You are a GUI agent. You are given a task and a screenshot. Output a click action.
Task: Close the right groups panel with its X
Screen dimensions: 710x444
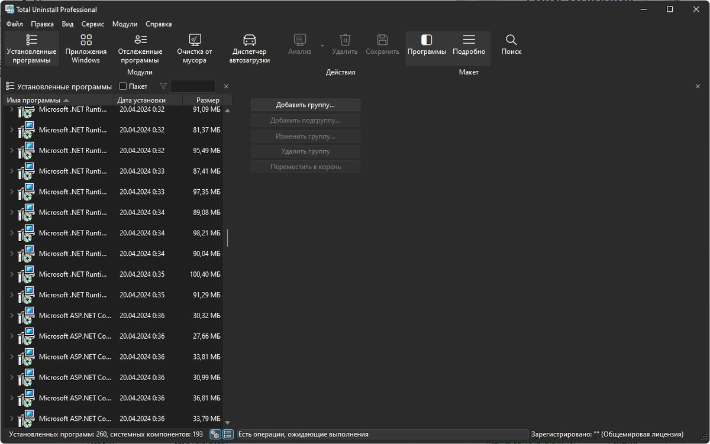698,86
